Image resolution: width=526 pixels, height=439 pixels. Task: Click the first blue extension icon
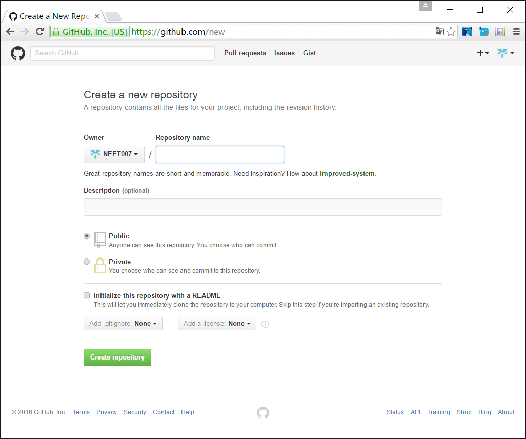(x=467, y=32)
